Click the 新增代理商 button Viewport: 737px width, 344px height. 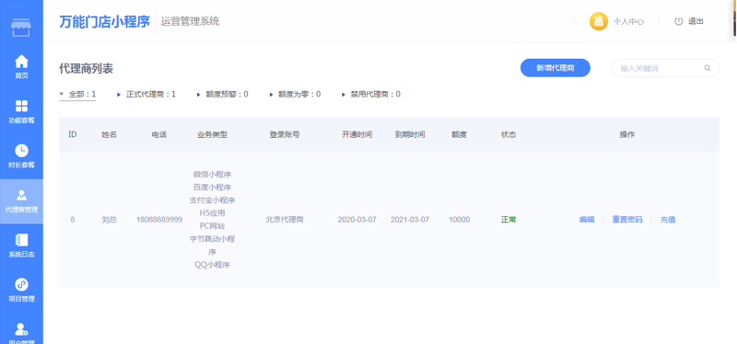click(556, 68)
